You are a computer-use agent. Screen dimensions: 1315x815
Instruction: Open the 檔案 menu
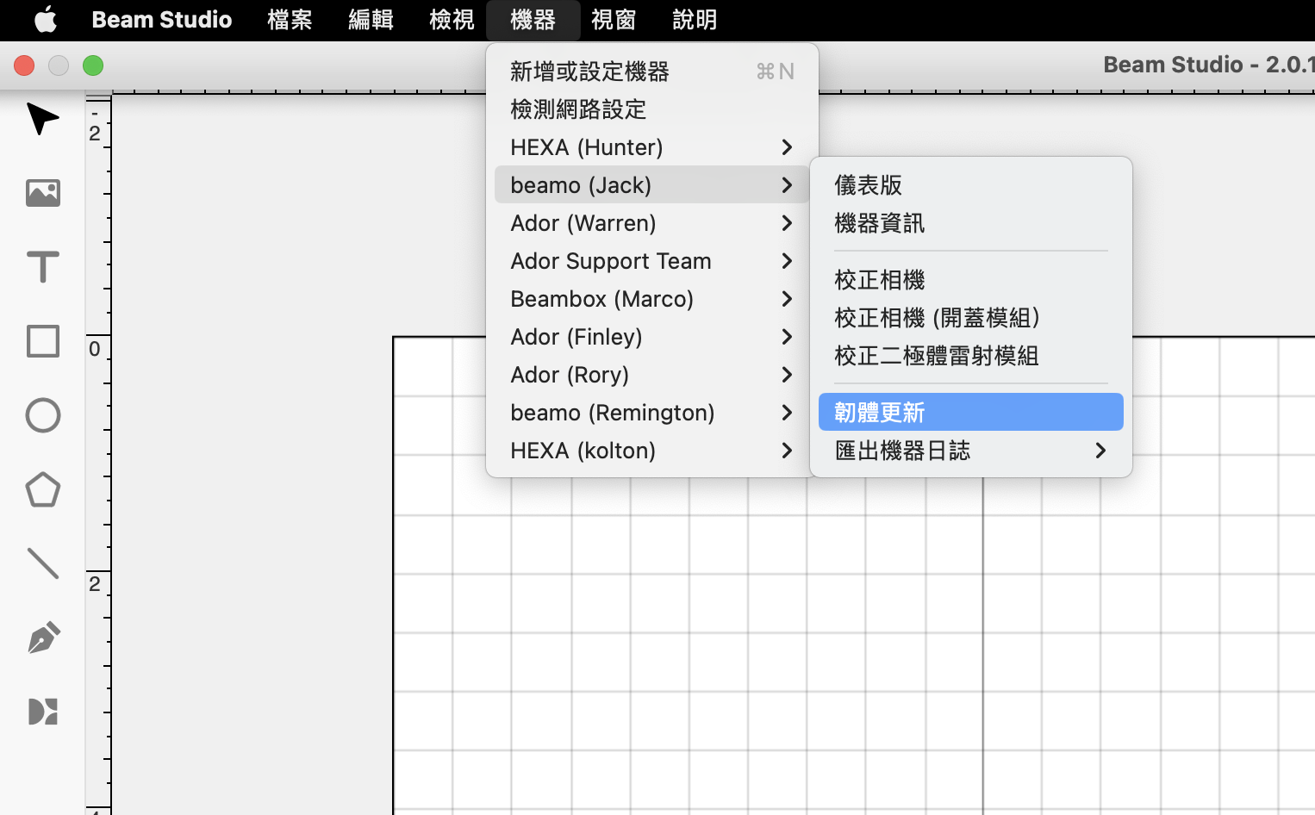pyautogui.click(x=290, y=19)
